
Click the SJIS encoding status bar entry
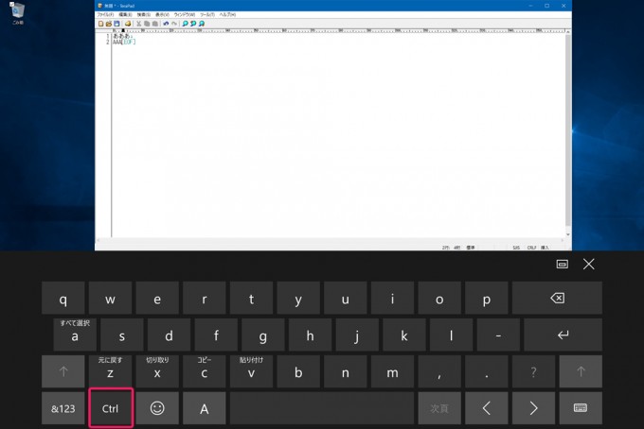click(x=516, y=248)
